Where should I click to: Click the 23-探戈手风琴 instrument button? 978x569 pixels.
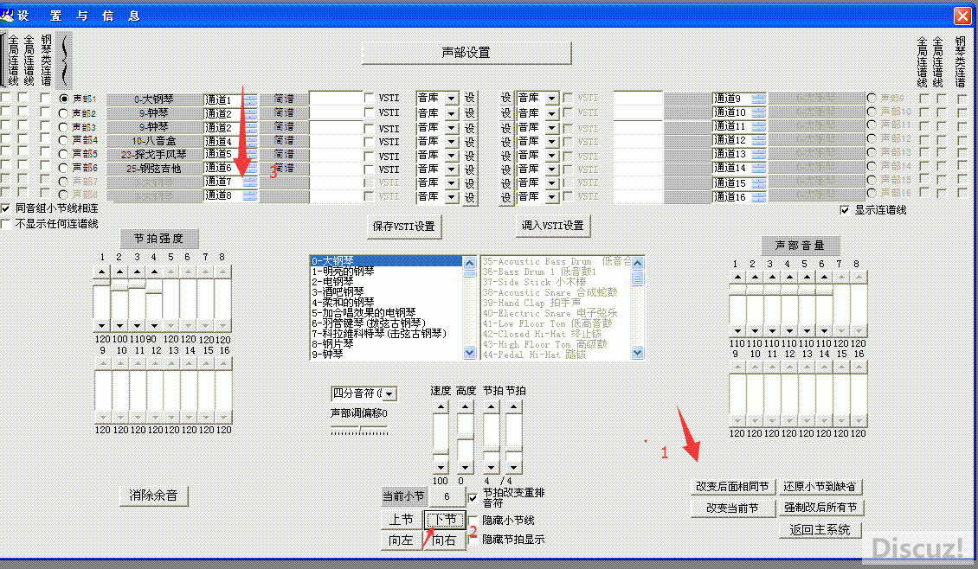pyautogui.click(x=154, y=154)
